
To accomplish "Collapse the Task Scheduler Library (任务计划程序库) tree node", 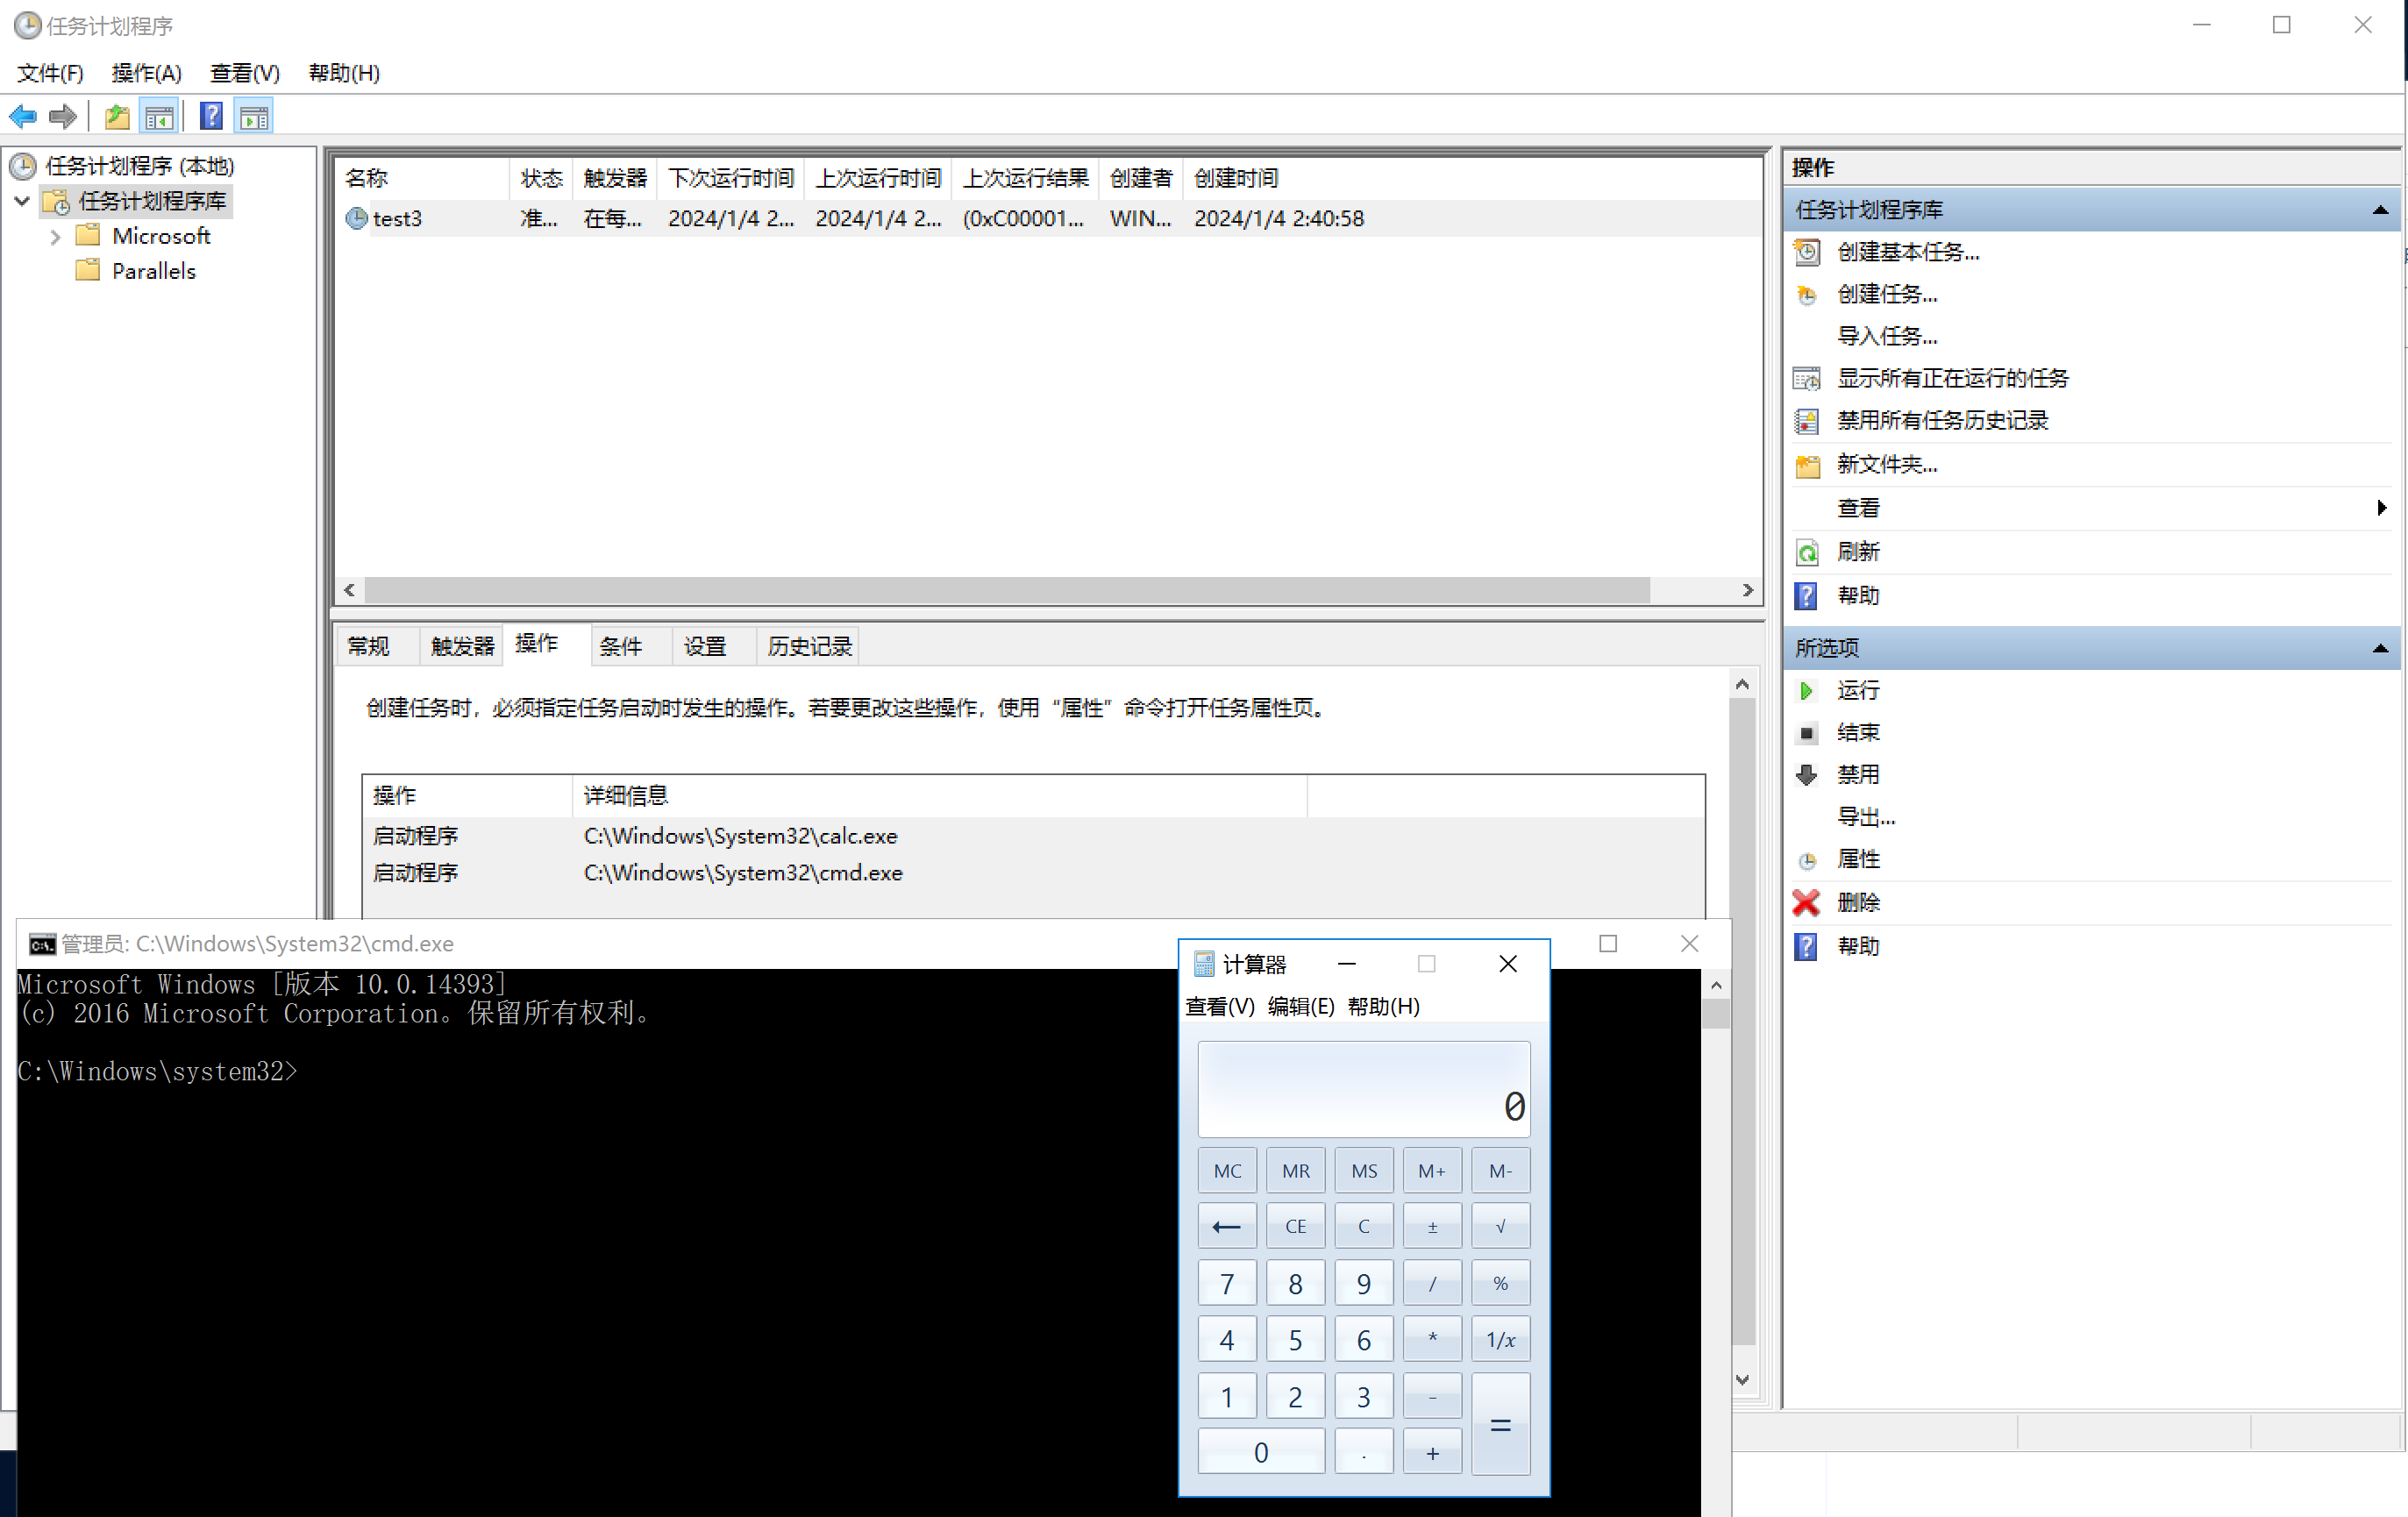I will [22, 201].
